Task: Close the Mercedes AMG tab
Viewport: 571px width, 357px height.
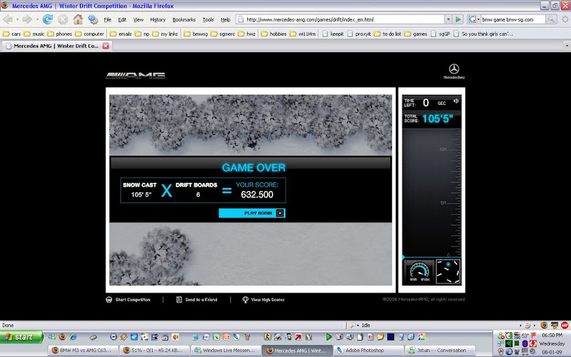Action: (106, 46)
